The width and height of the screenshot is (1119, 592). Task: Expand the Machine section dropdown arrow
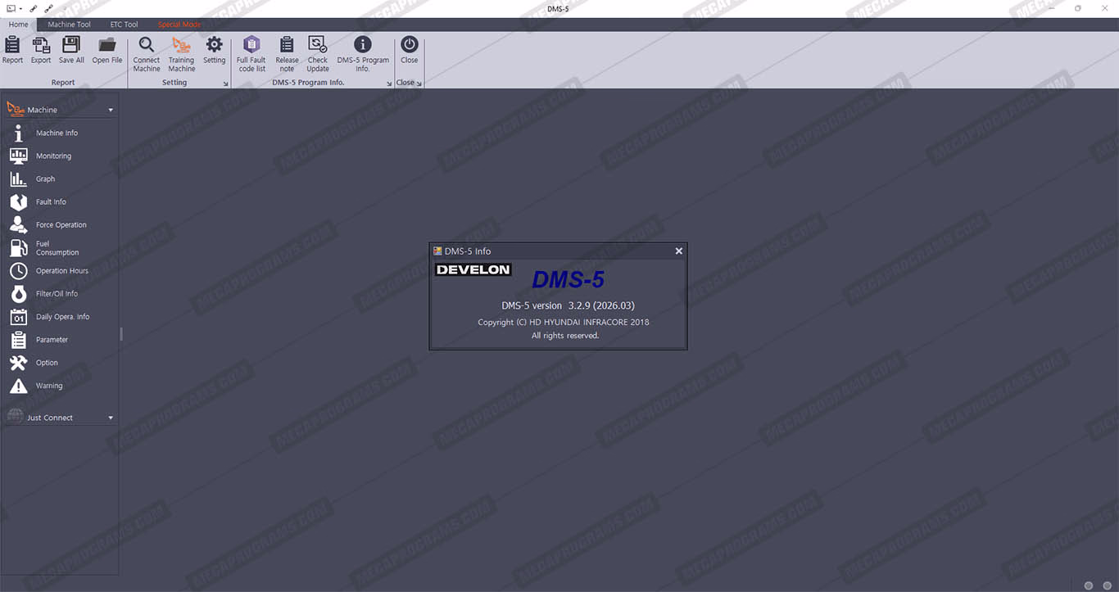111,110
